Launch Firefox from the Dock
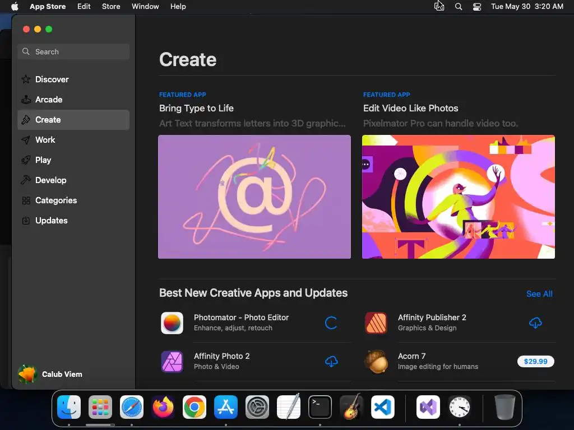Screen dimensions: 574x430 click(x=163, y=407)
